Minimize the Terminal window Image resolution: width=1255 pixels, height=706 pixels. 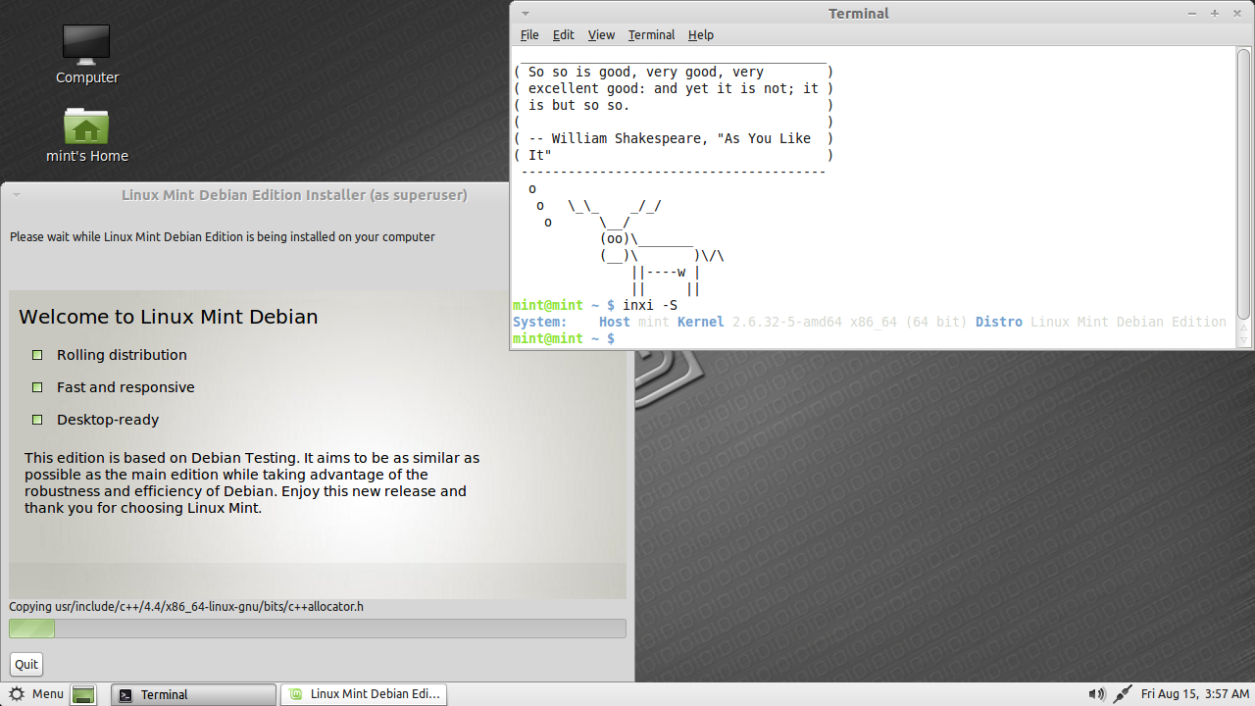click(x=1193, y=14)
